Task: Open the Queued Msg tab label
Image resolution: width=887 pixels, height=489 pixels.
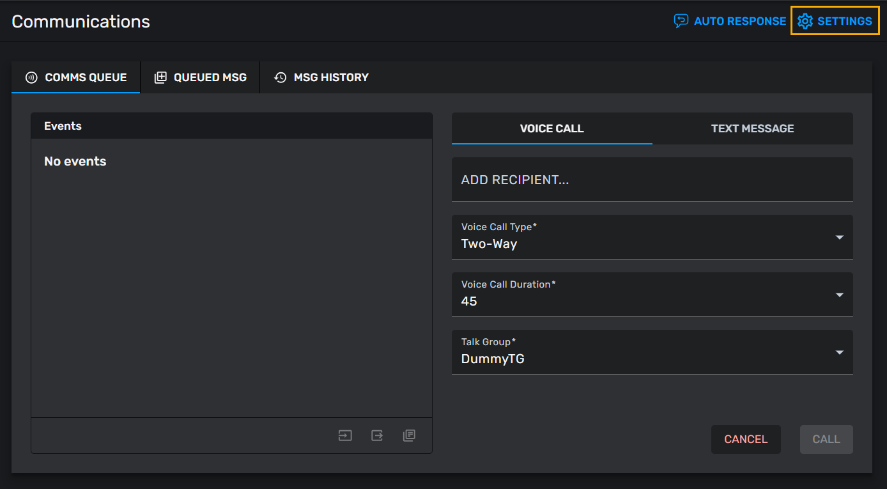Action: [x=210, y=77]
